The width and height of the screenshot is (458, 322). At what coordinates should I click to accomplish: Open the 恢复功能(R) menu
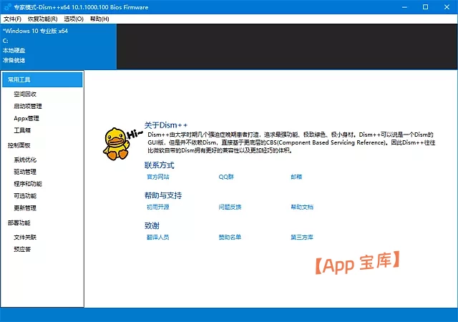click(x=44, y=19)
